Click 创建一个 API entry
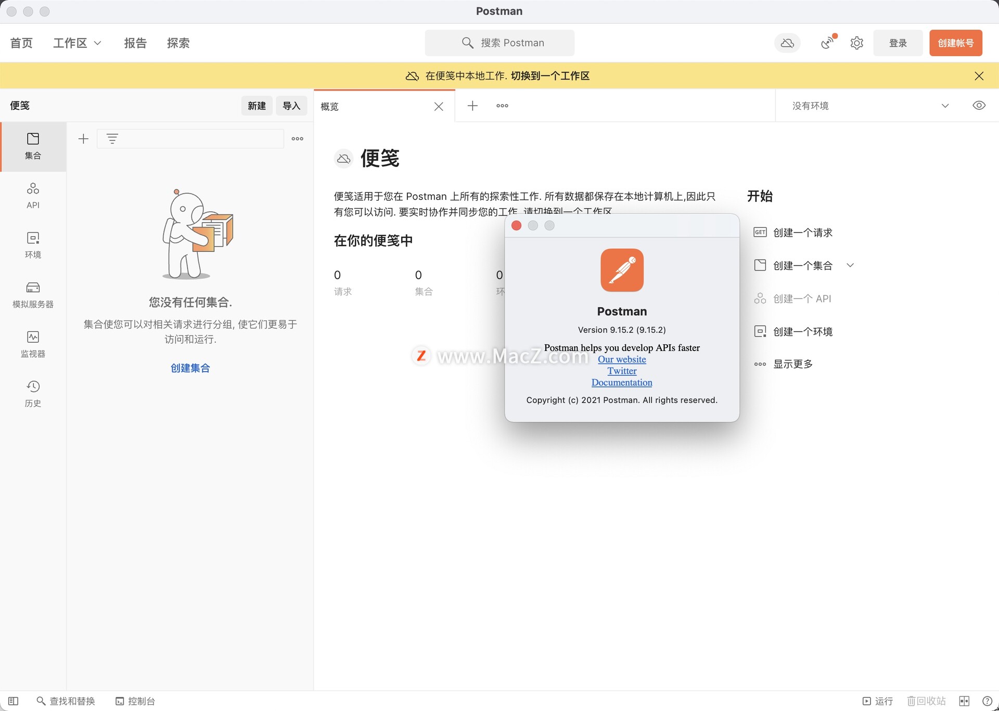The height and width of the screenshot is (711, 999). tap(792, 299)
